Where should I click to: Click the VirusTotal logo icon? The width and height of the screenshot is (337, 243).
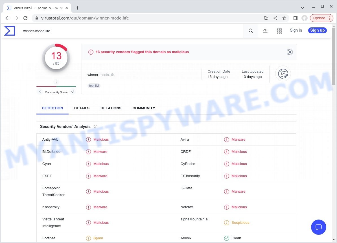click(x=10, y=31)
